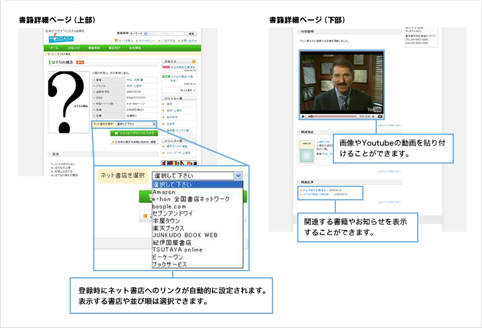Click page-top link below 関連書籍 section
The width and height of the screenshot is (482, 328).
click(x=389, y=172)
